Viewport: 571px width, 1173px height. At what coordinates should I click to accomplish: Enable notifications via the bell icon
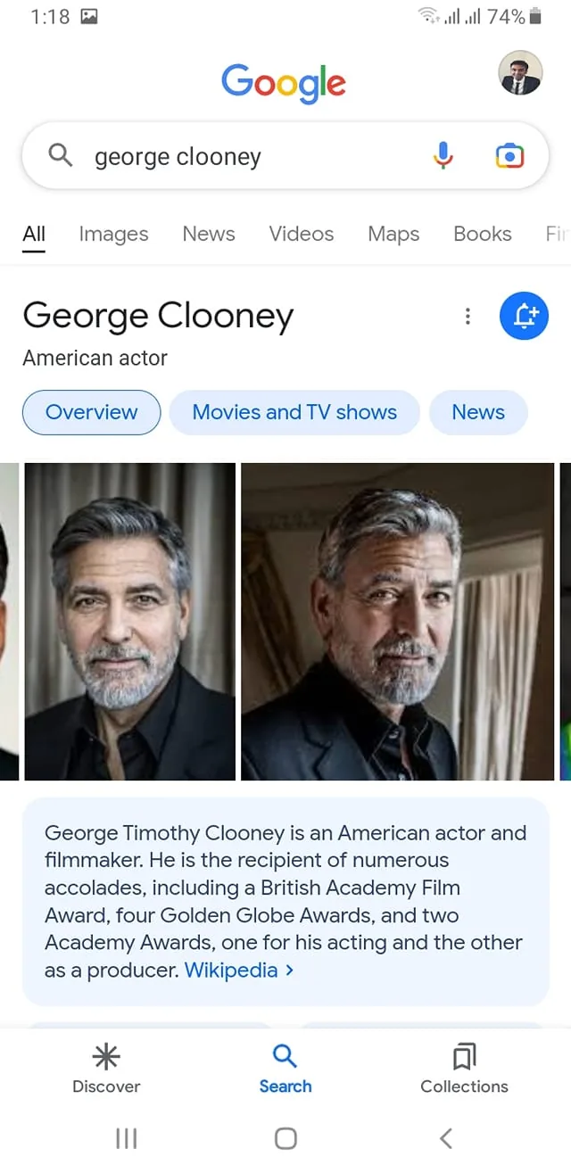pyautogui.click(x=524, y=316)
